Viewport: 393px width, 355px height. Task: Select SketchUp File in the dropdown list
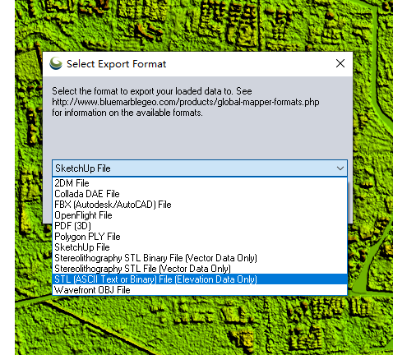pyautogui.click(x=200, y=247)
